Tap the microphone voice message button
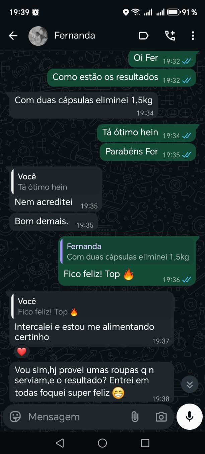Image resolution: width=205 pixels, height=454 pixels. pyautogui.click(x=190, y=417)
